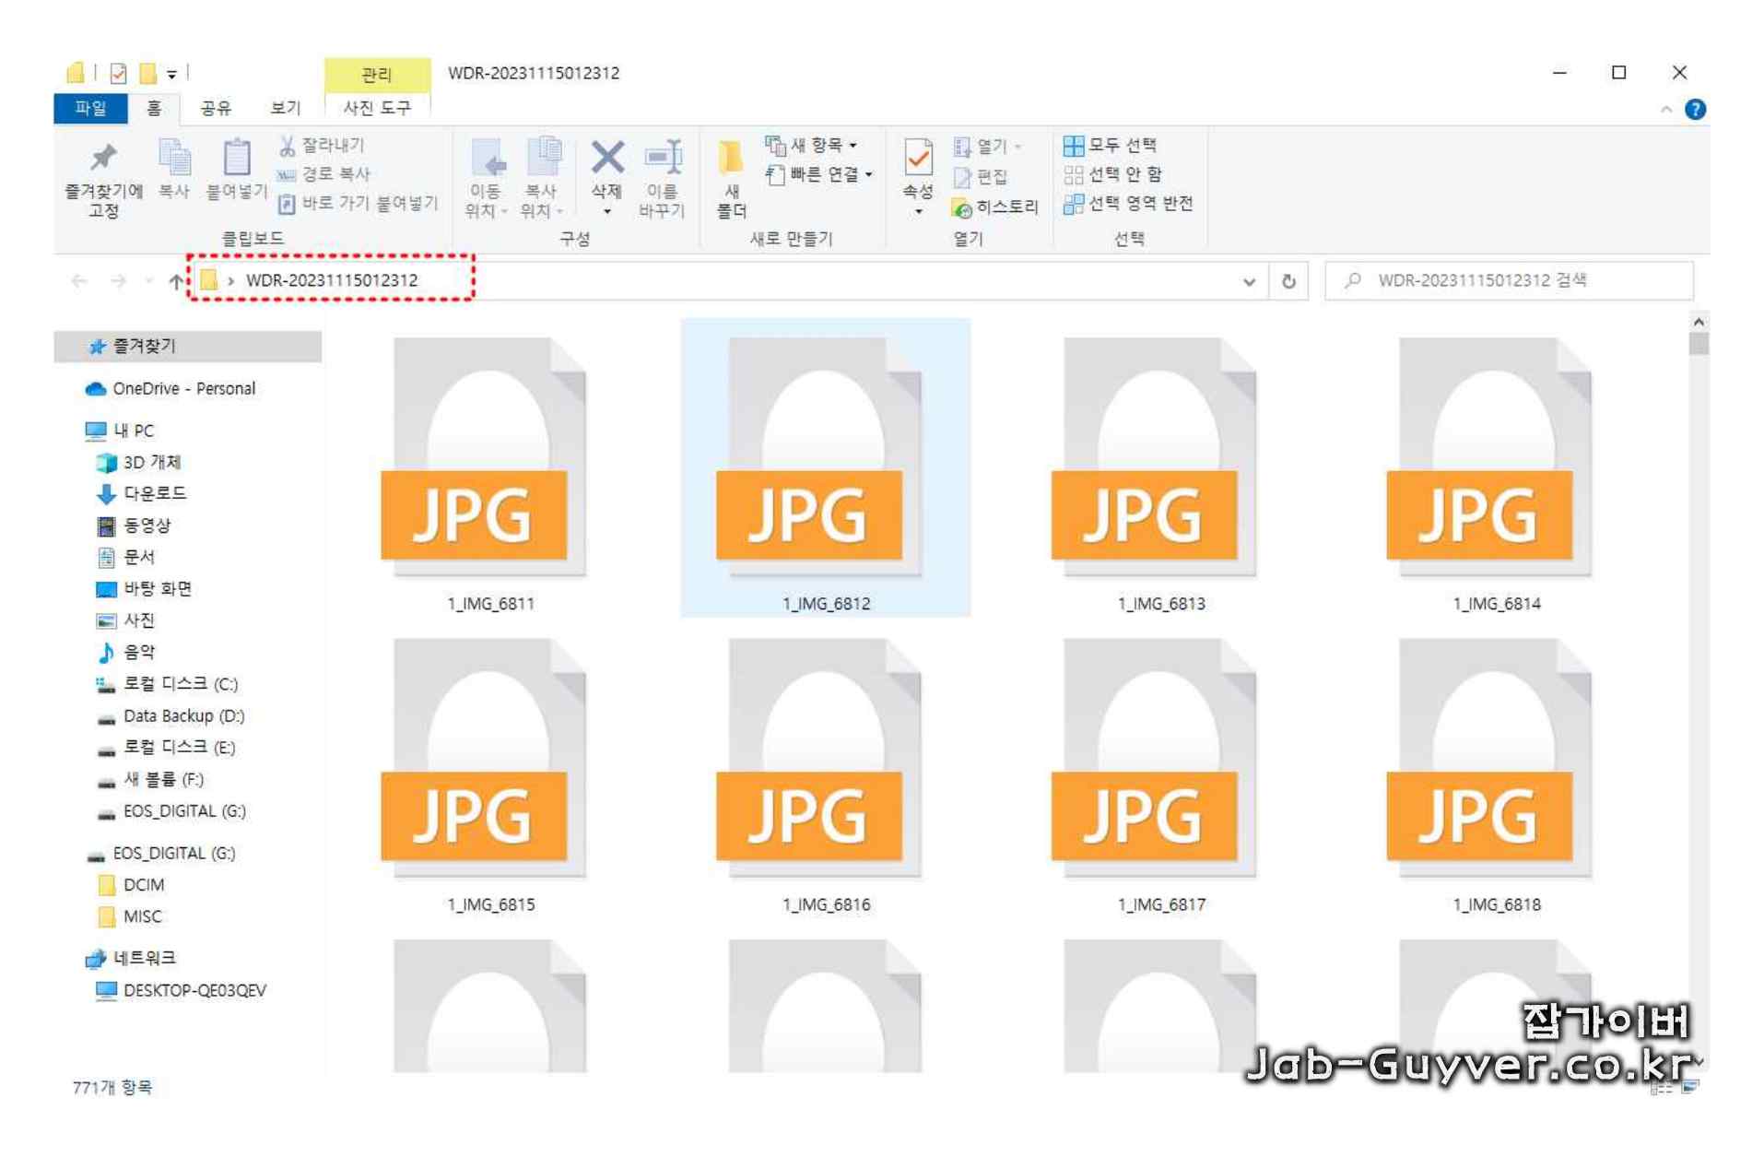Click quick access toolbar new folder icon
Screen dimensions: 1764x1157
147,73
